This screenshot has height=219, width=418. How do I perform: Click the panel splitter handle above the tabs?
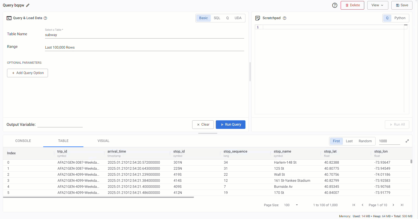[207, 133]
